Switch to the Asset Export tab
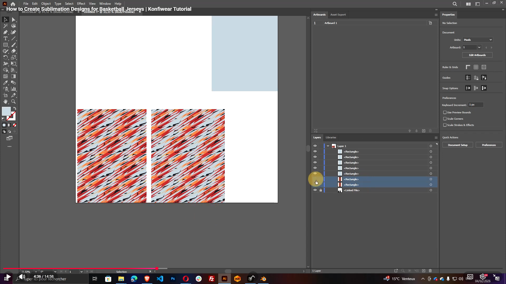Screen dimensions: 506x284 click(x=338, y=15)
